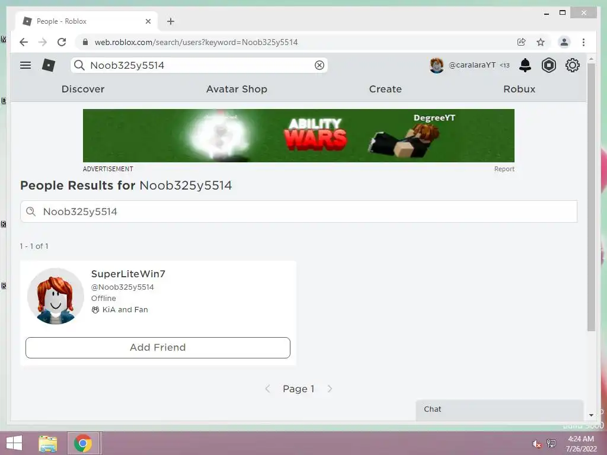The height and width of the screenshot is (455, 607).
Task: Click the Add Friend button
Action: [x=158, y=347]
